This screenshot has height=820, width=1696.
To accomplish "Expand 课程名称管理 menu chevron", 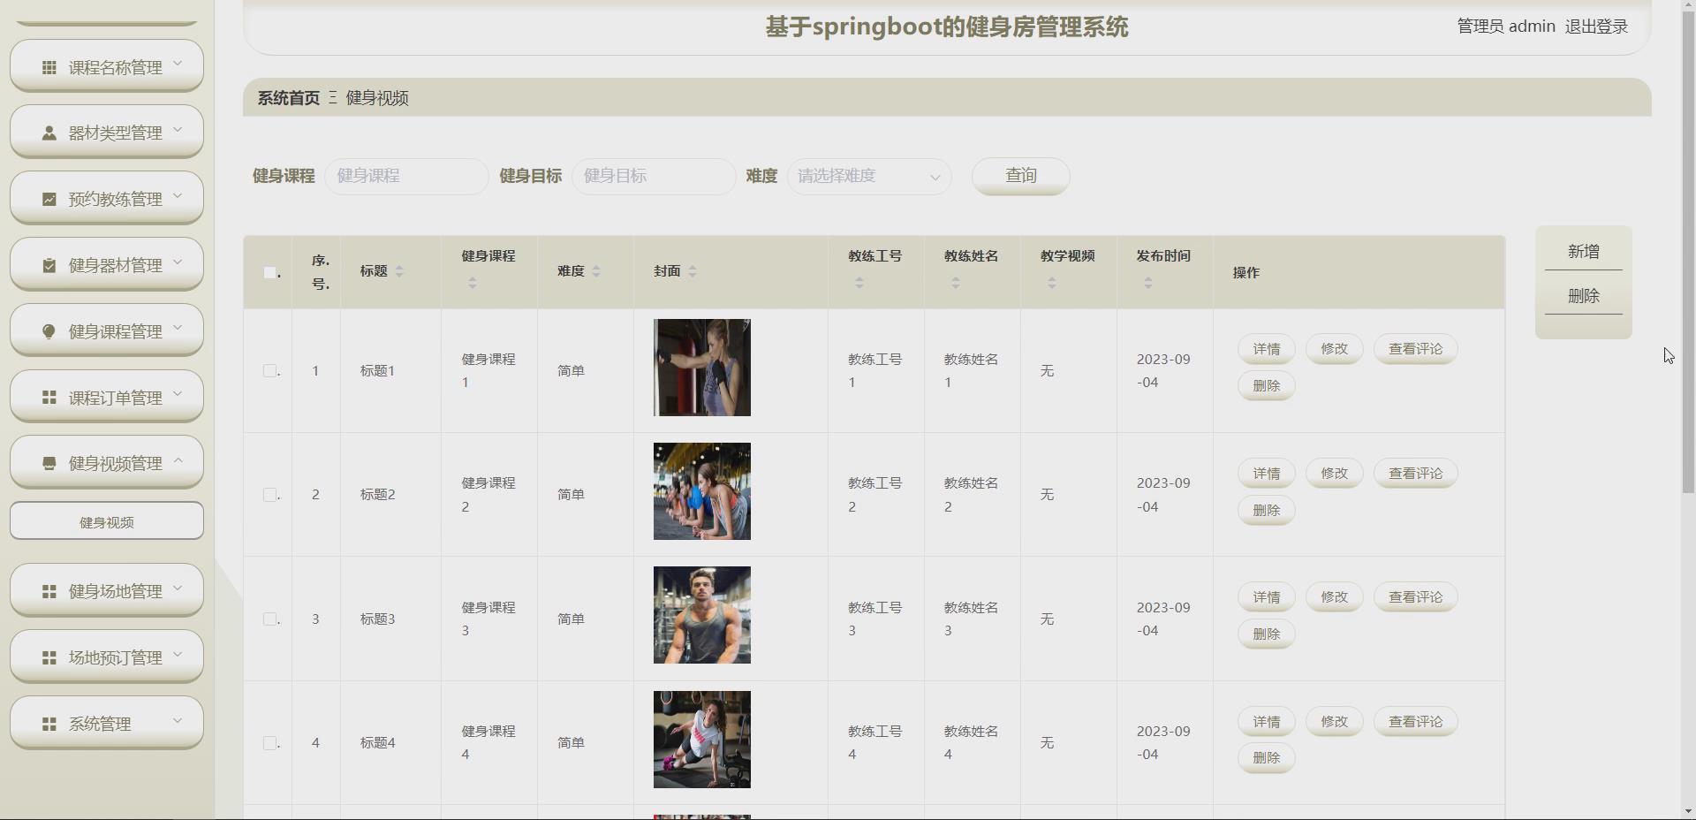I will (178, 64).
